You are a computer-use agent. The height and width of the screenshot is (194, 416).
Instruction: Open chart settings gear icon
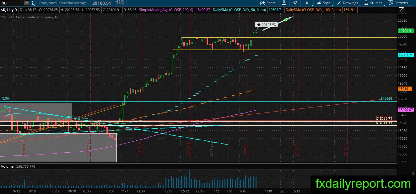tap(295, 3)
